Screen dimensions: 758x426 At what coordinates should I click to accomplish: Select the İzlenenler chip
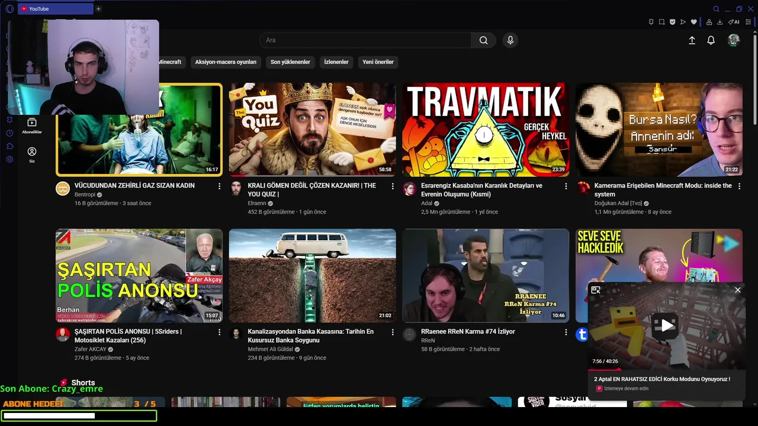[x=336, y=62]
